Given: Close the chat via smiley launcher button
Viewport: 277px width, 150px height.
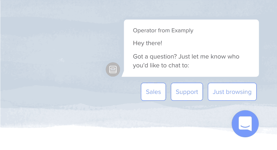Looking at the screenshot, I should click(x=245, y=124).
